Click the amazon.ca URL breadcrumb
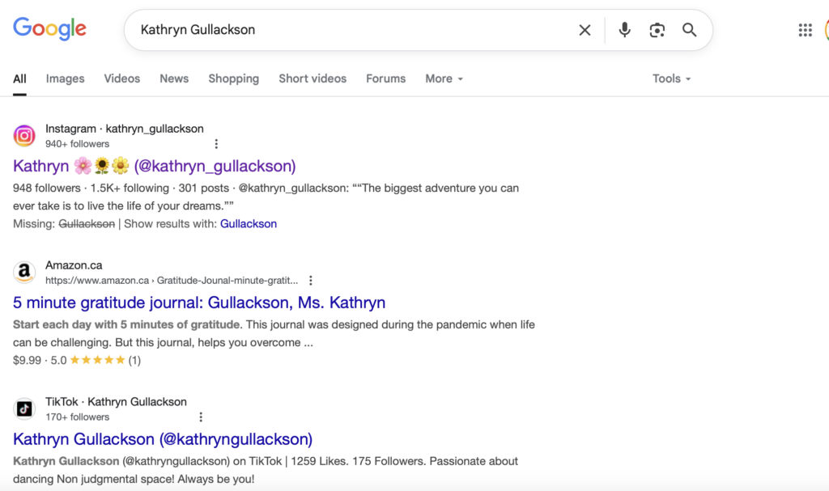 coord(172,281)
